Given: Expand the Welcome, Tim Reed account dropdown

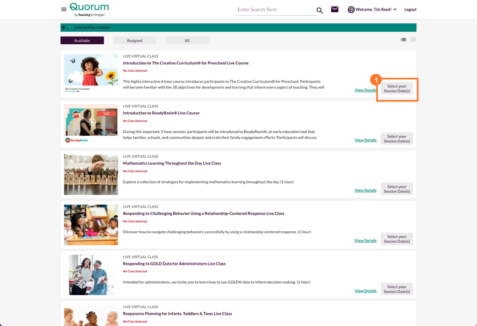Looking at the screenshot, I should point(375,9).
